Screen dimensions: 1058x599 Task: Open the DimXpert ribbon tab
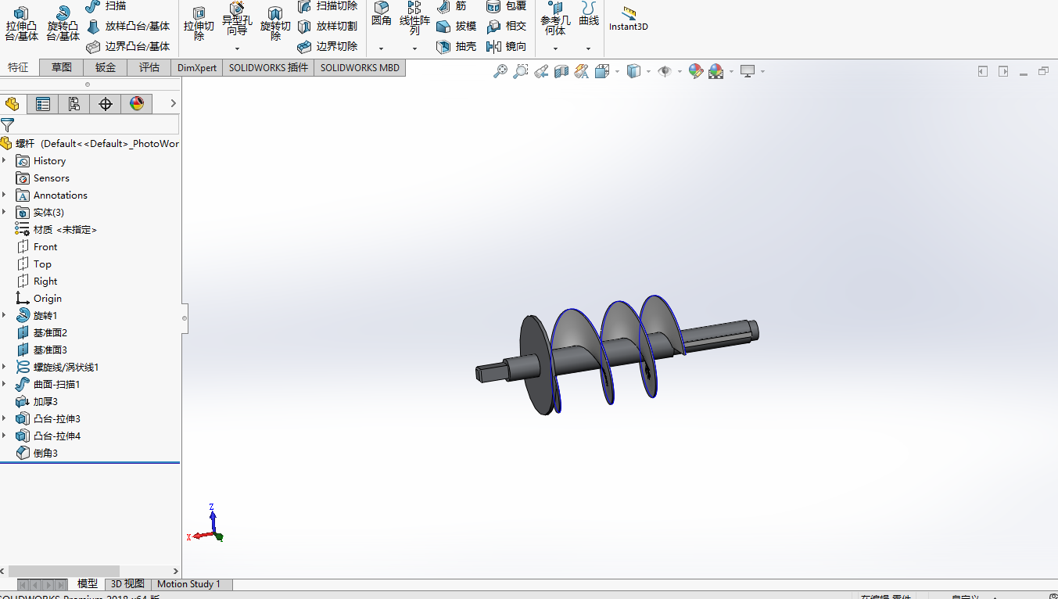197,67
